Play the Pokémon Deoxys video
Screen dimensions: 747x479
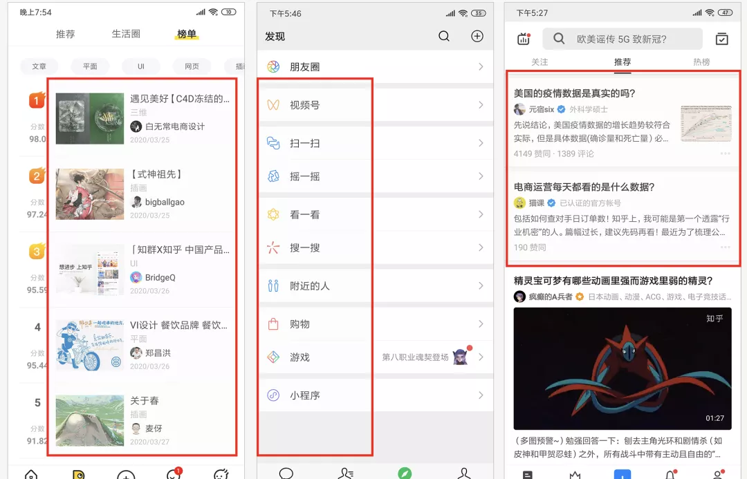(x=622, y=368)
